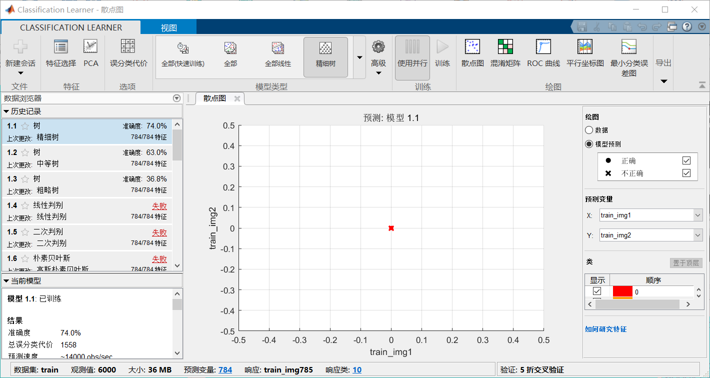Viewport: 710px width, 378px height.
Task: Show the 混淆矩阵 (Confusion Matrix)
Action: click(505, 54)
